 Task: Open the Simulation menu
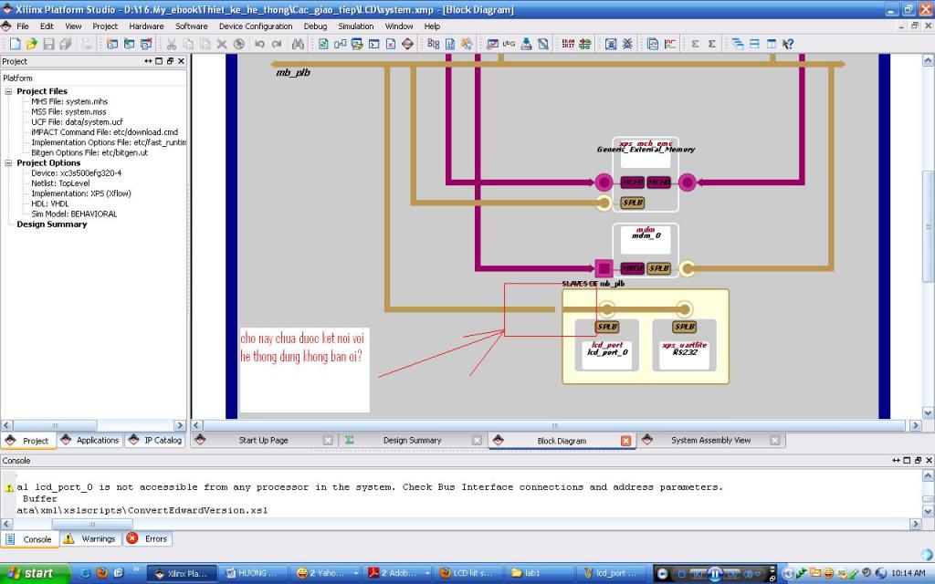click(x=356, y=26)
